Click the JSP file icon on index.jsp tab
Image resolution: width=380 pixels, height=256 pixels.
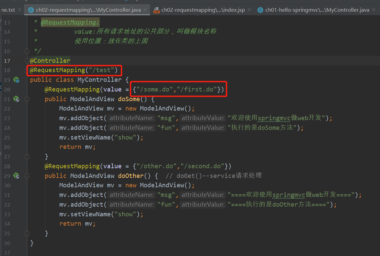(156, 10)
